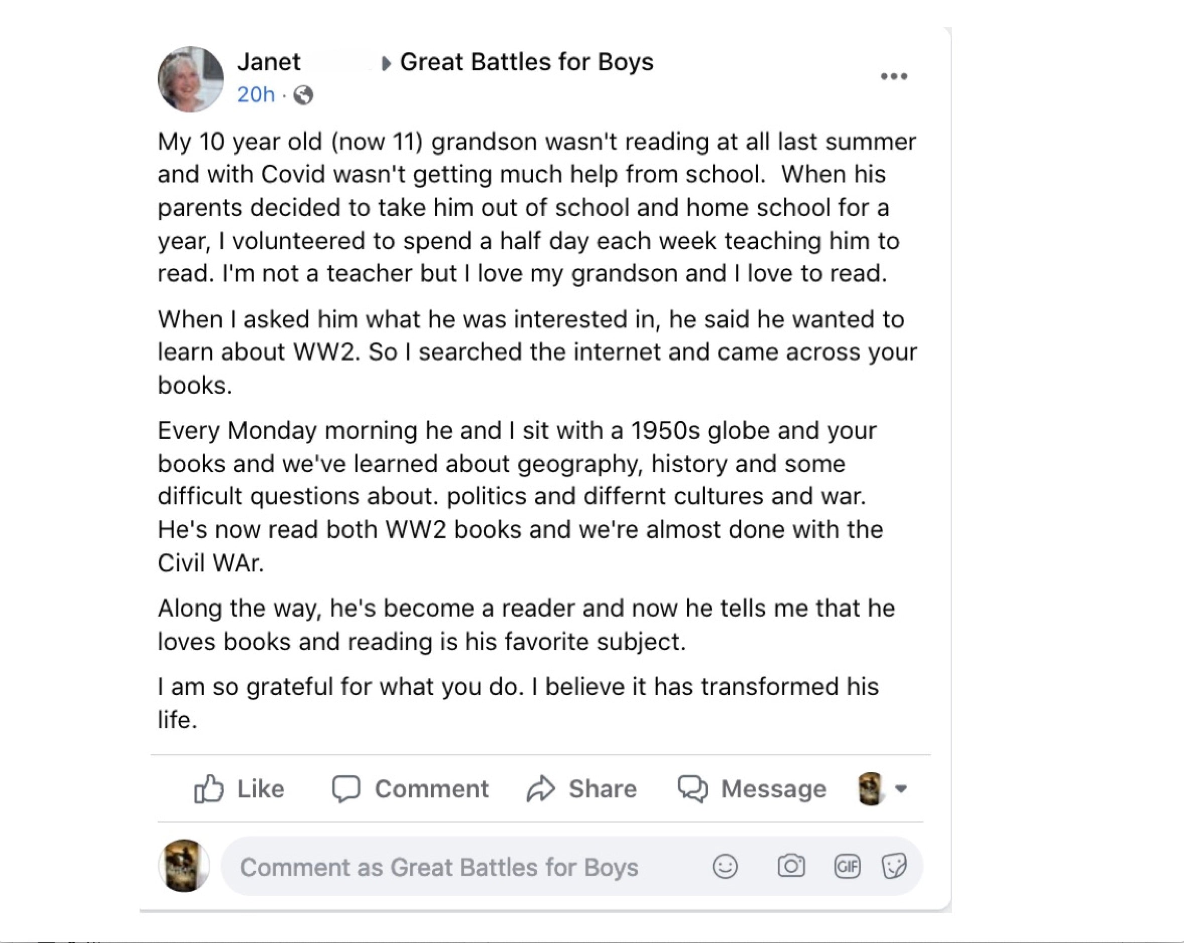The width and height of the screenshot is (1184, 943).
Task: Click the thumbs-up Like icon
Action: tap(209, 789)
